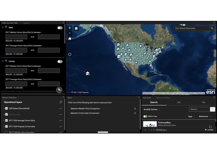Expand 2017 USA Property Crime Index tree
The height and width of the screenshot is (154, 217).
click(x=4, y=127)
